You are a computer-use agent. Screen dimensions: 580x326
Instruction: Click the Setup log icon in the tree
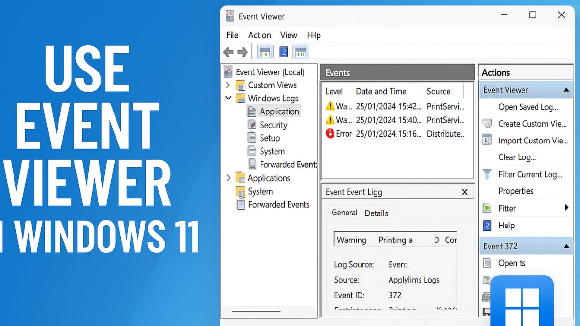click(x=252, y=138)
